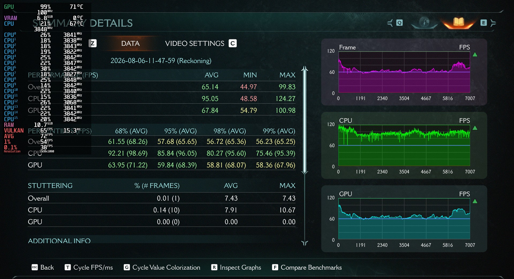The image size is (514, 279).
Task: Click the Overall stuttering value 0.01 (1)
Action: [168, 198]
